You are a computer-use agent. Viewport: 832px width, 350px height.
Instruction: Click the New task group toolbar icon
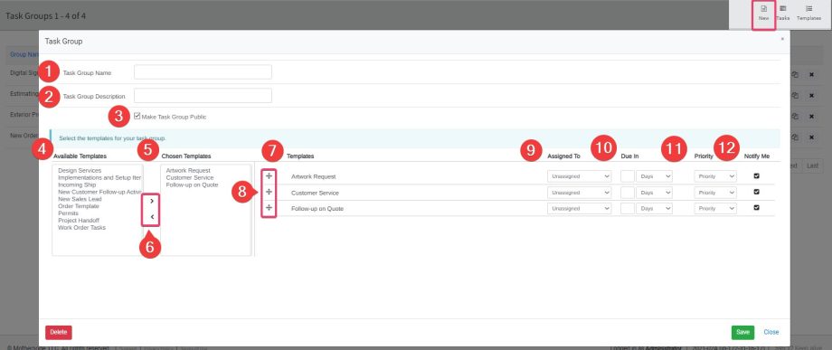coord(763,14)
